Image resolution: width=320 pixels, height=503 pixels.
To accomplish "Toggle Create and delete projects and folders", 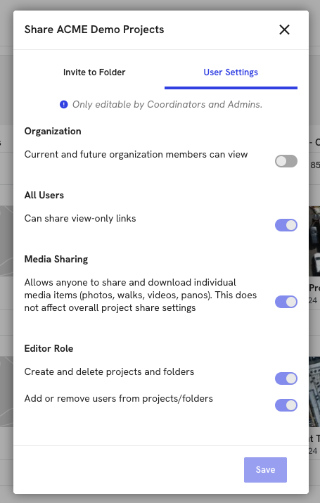I will coord(286,378).
